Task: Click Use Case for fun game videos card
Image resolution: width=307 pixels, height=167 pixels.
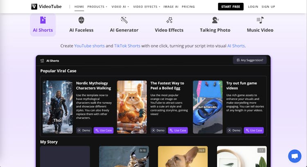Action: [x=254, y=130]
